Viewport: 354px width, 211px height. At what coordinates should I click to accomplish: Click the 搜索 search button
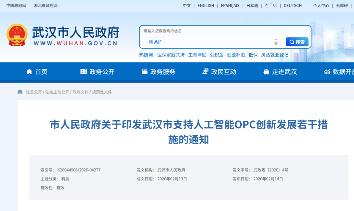[x=297, y=42]
